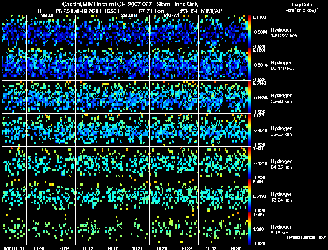Click the 057T16:01 time label
The height and width of the screenshot is (250, 328).
click(x=14, y=248)
